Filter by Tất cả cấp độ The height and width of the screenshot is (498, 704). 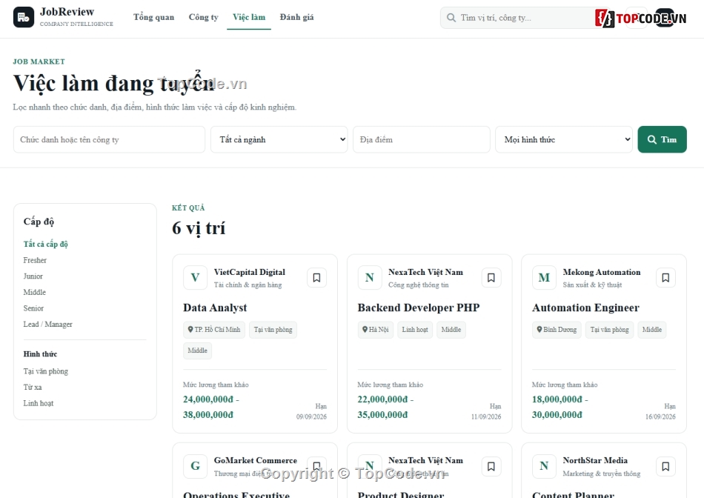pyautogui.click(x=45, y=244)
